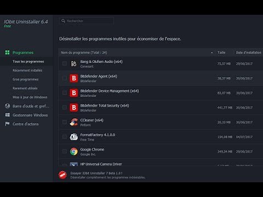Viewport: 263px width, 197px height.
Task: Select FormatFactory 4.1.0.0 name
Action: 98,135
